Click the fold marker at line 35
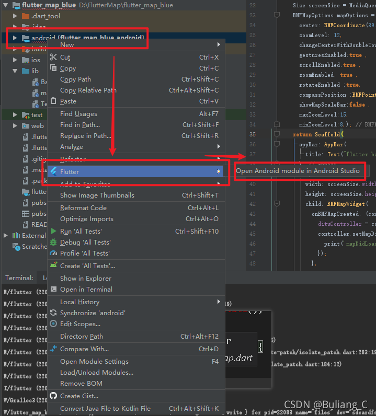 [277, 134]
